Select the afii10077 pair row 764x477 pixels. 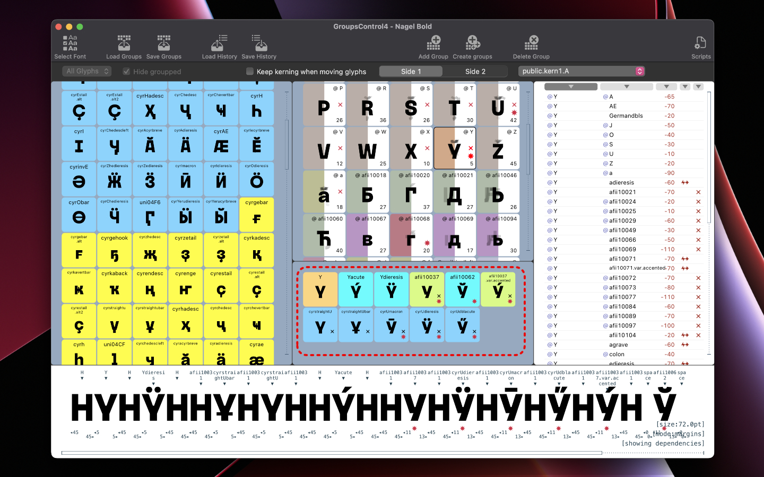tap(624, 297)
